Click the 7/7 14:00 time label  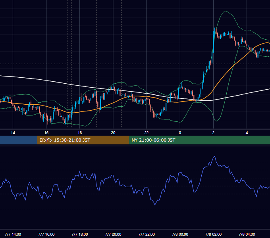point(13,234)
